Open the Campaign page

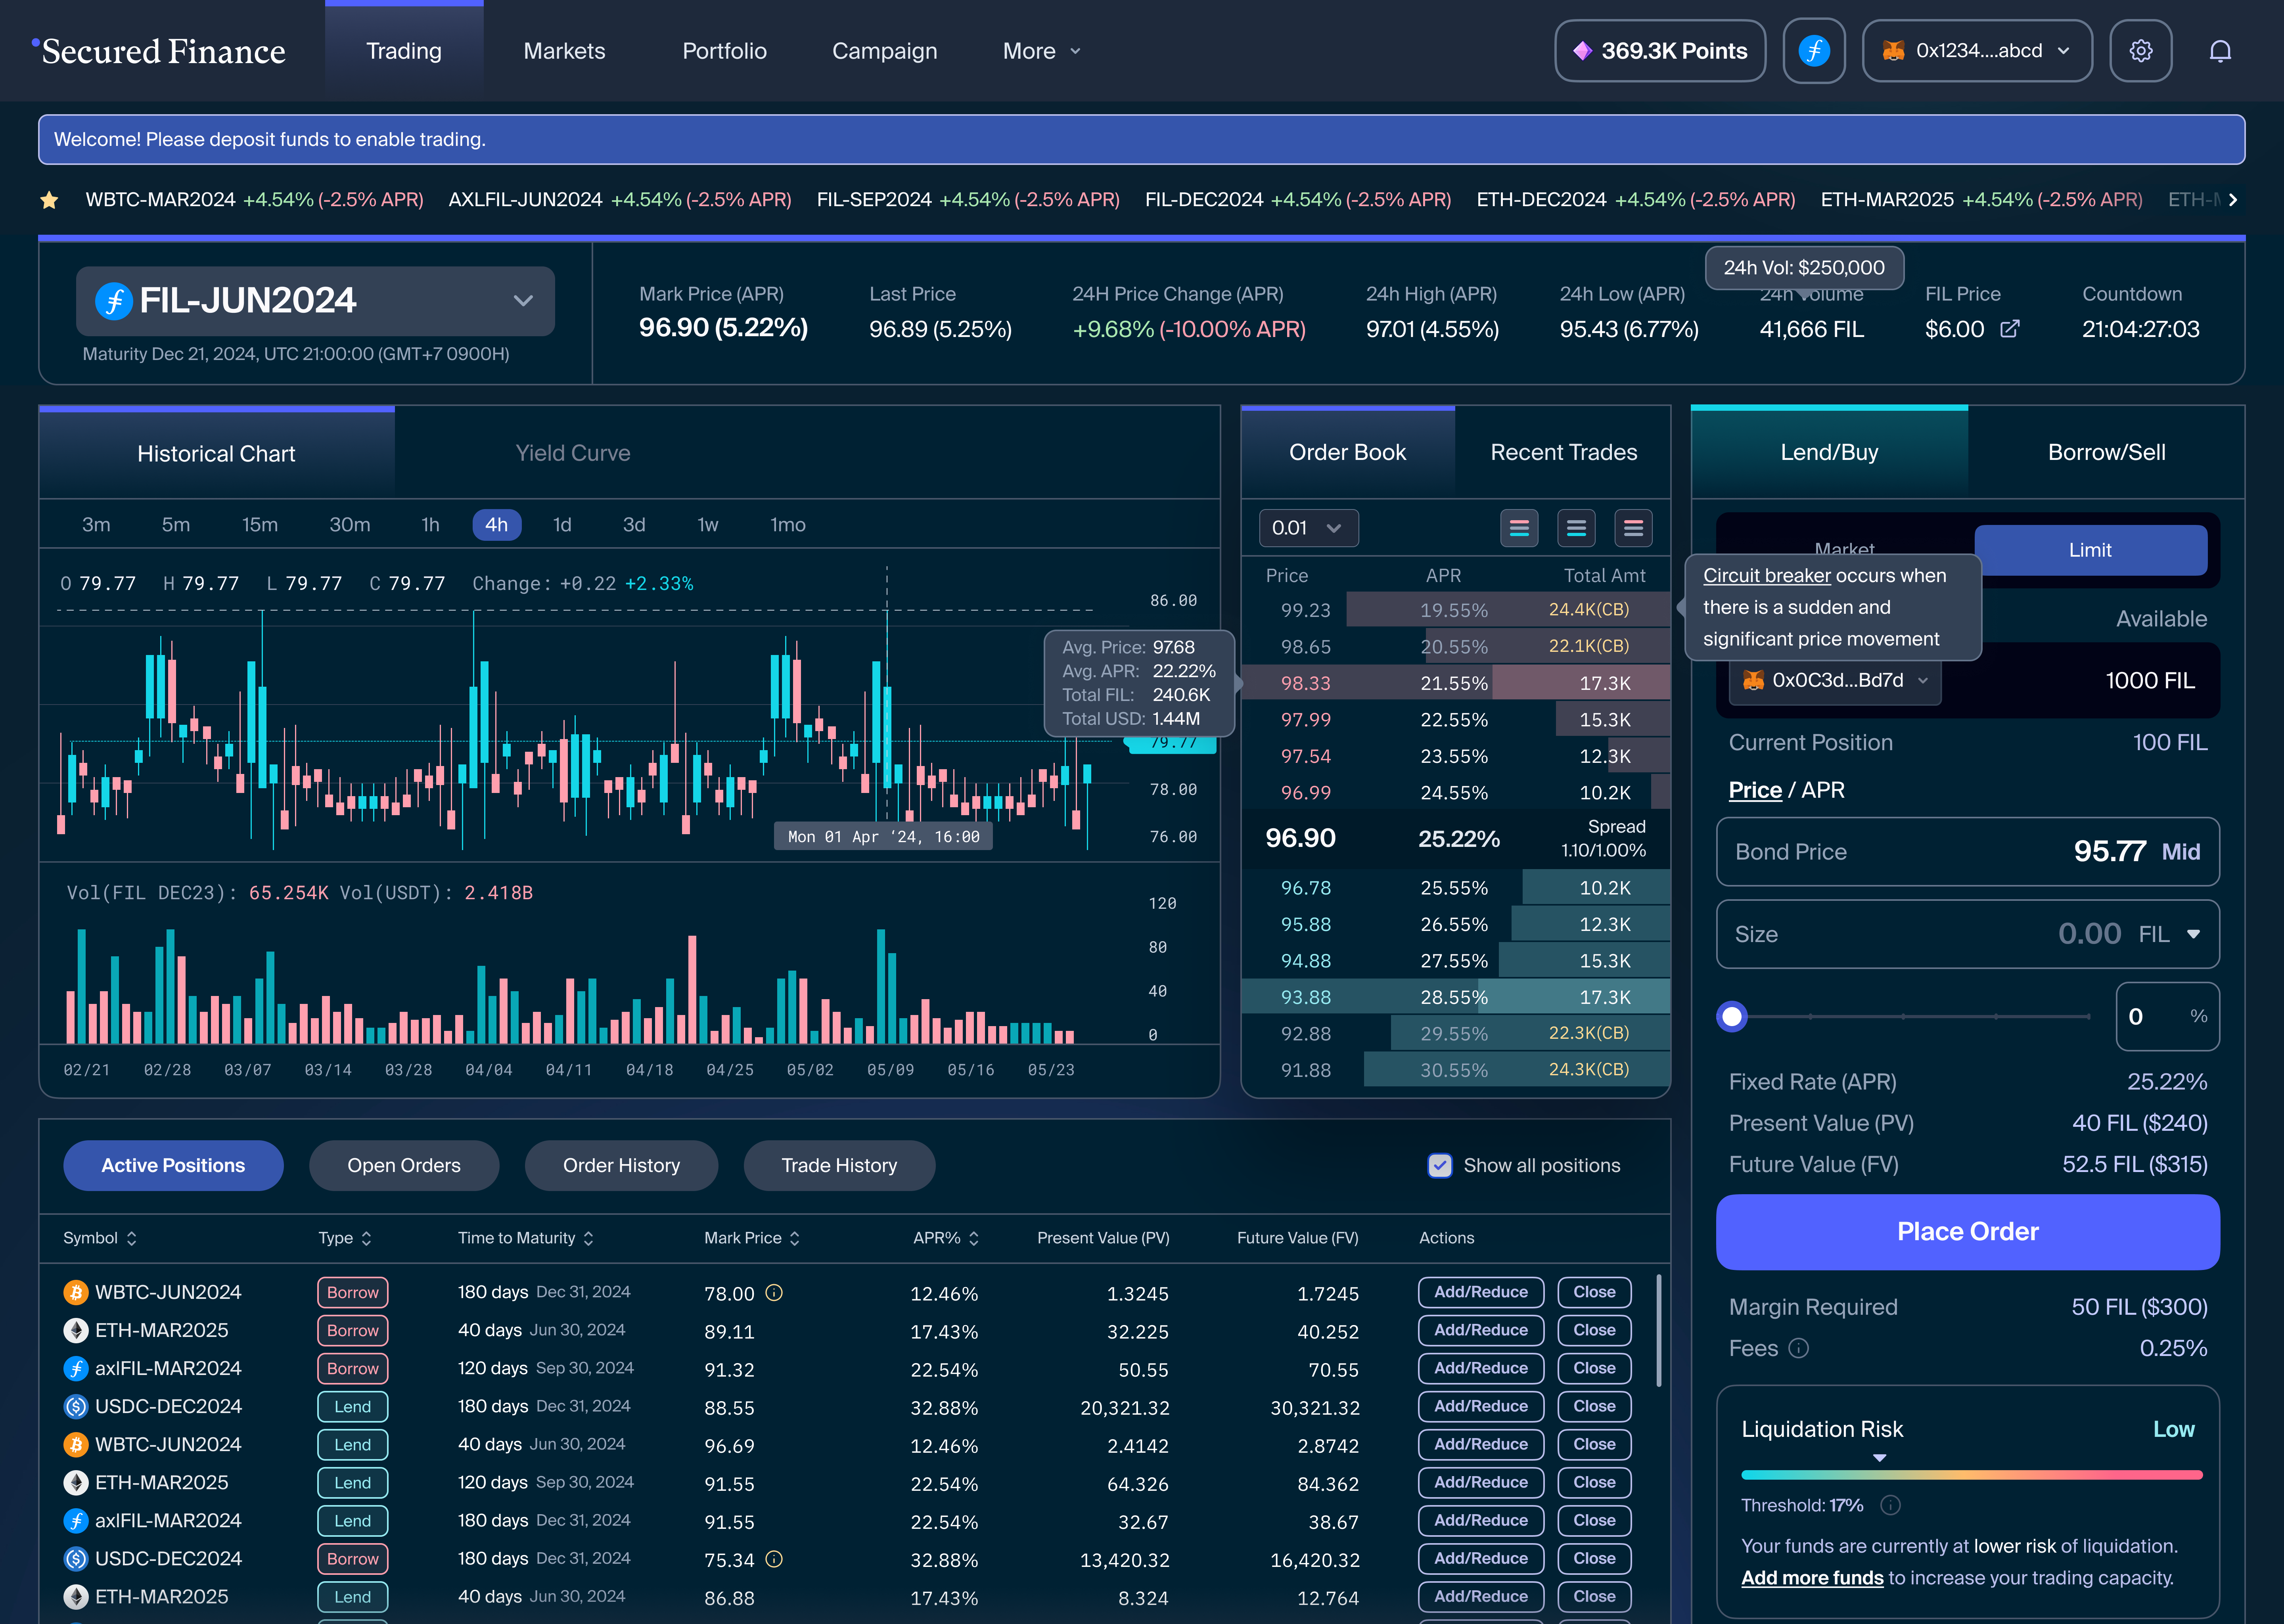click(885, 51)
